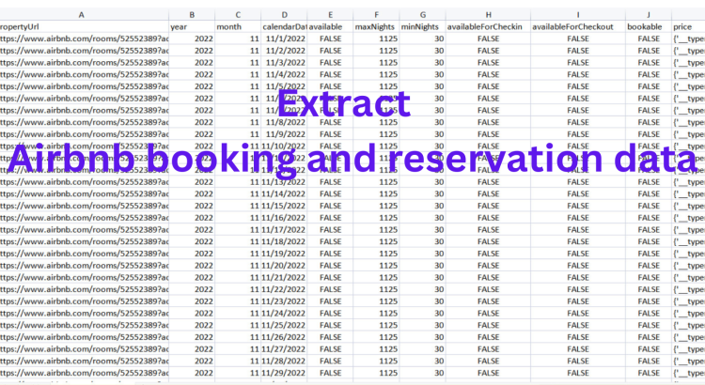The image size is (705, 385).
Task: Click maxNights 1125 in the 11/14/2022 row
Action: point(376,194)
